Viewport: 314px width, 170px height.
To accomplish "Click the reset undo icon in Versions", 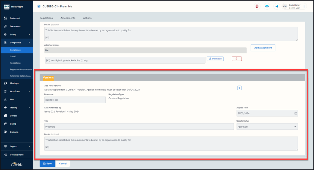I will pos(239,88).
